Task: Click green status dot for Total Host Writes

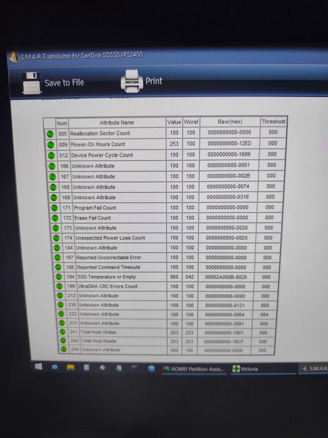Action: (x=62, y=332)
